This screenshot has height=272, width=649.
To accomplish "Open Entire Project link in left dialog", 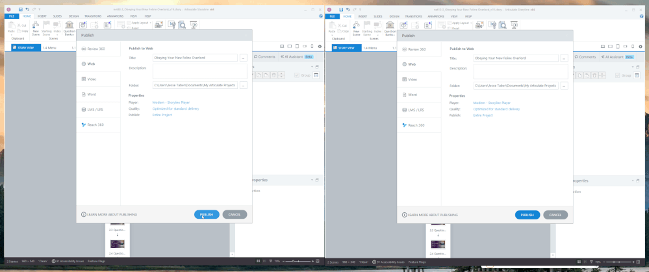I will click(x=162, y=115).
